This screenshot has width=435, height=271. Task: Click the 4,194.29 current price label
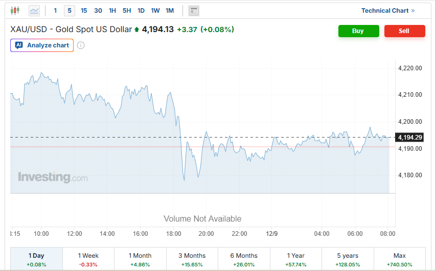coord(410,137)
